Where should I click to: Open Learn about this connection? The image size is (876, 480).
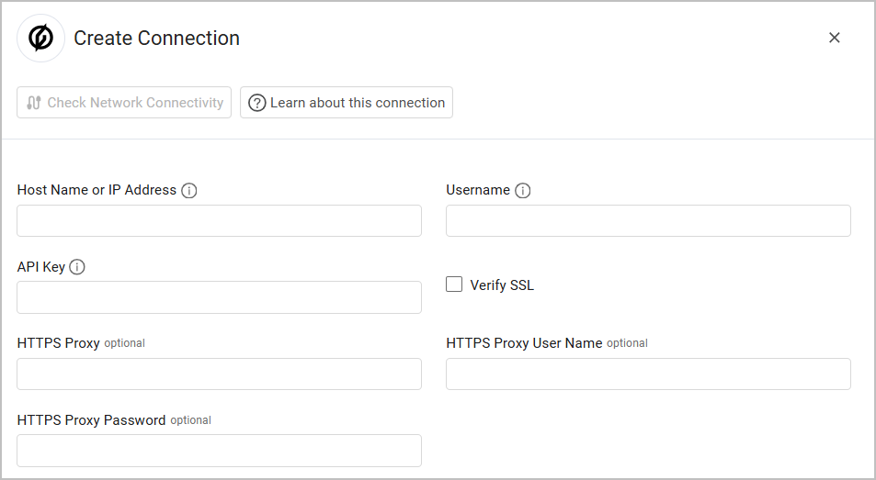347,103
